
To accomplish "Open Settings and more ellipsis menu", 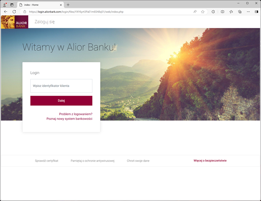I will [x=248, y=12].
